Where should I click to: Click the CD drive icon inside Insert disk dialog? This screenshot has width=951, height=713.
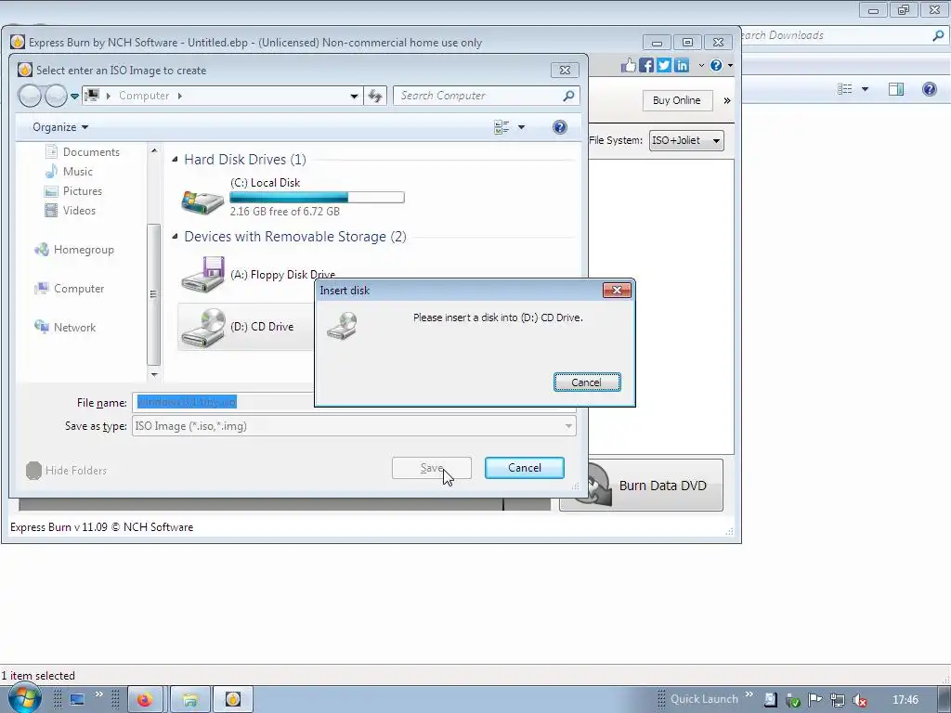[x=343, y=326]
